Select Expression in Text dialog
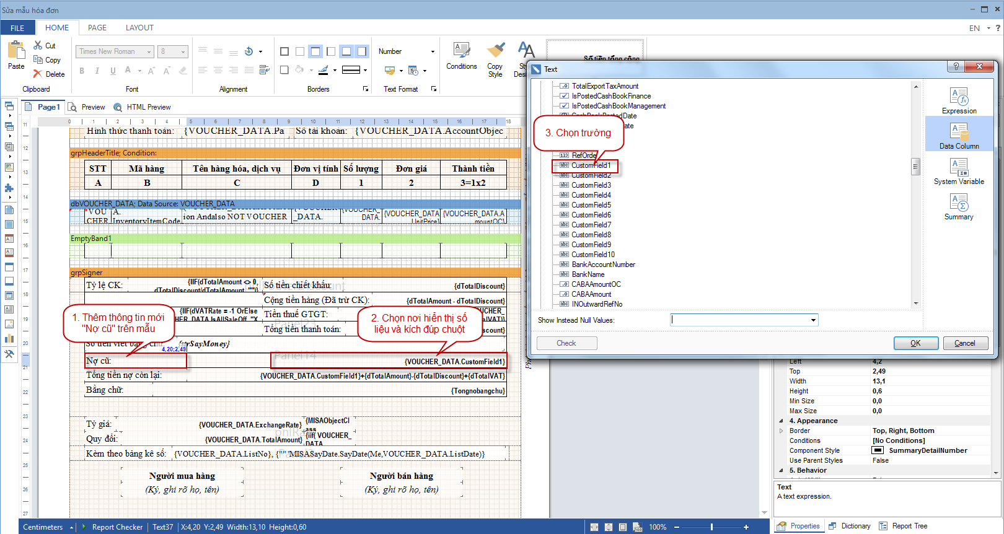Viewport: 1004px width, 534px height. tap(959, 100)
